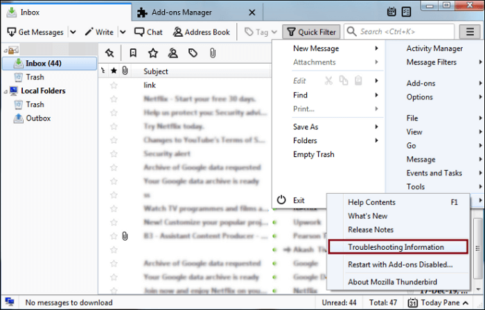The image size is (485, 310).
Task: Expand the Write button dropdown arrow
Action: 123,32
